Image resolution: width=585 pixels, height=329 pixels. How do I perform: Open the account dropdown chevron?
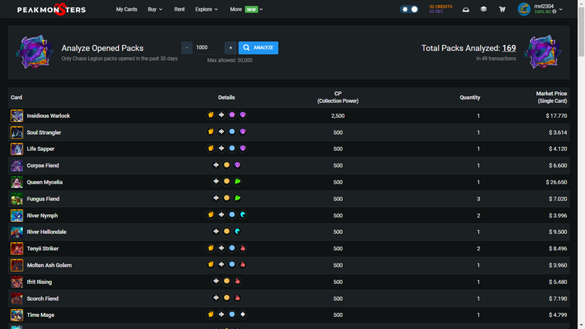tap(561, 9)
